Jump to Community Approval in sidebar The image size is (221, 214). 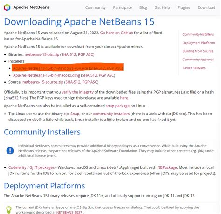[198, 60]
